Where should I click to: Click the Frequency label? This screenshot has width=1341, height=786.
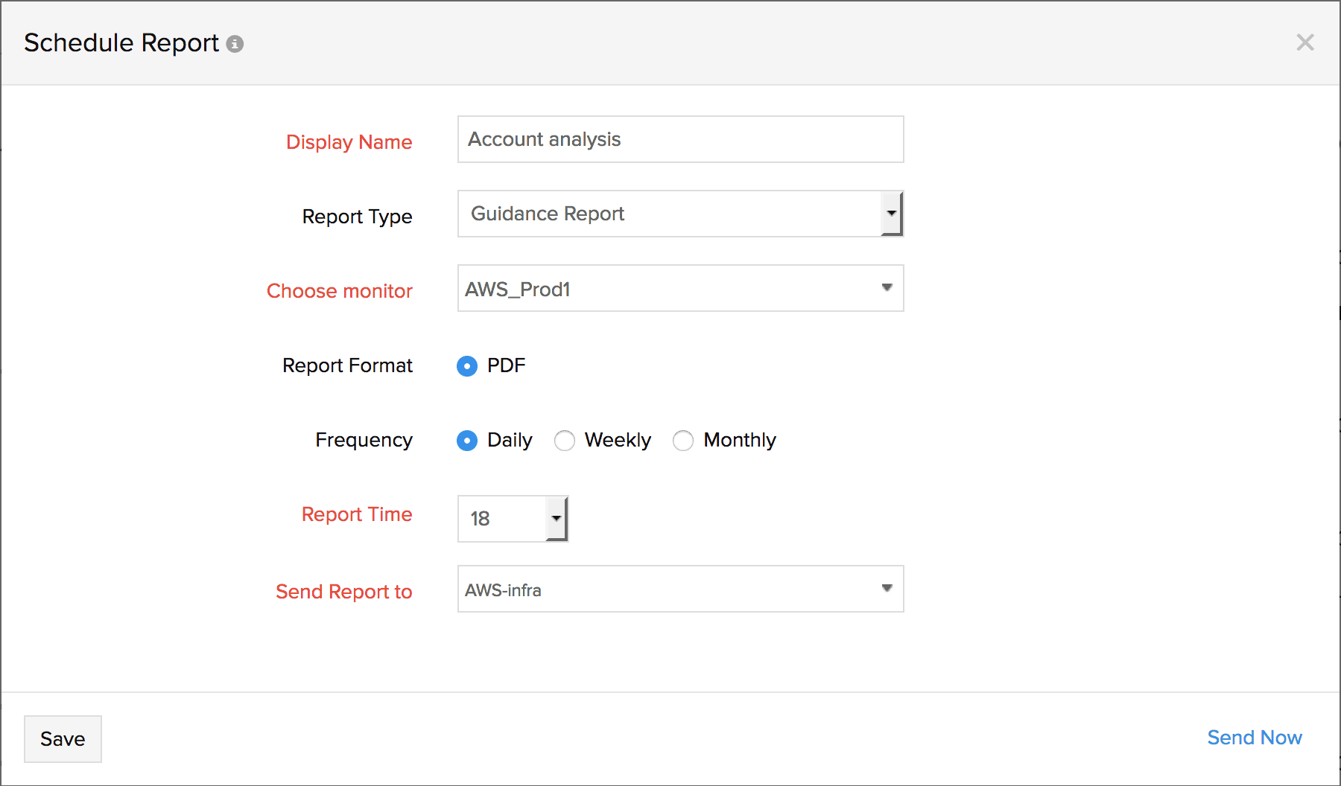click(364, 441)
